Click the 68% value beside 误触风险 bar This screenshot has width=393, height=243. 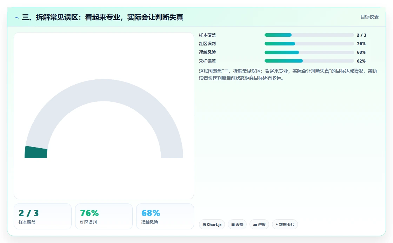pos(361,52)
